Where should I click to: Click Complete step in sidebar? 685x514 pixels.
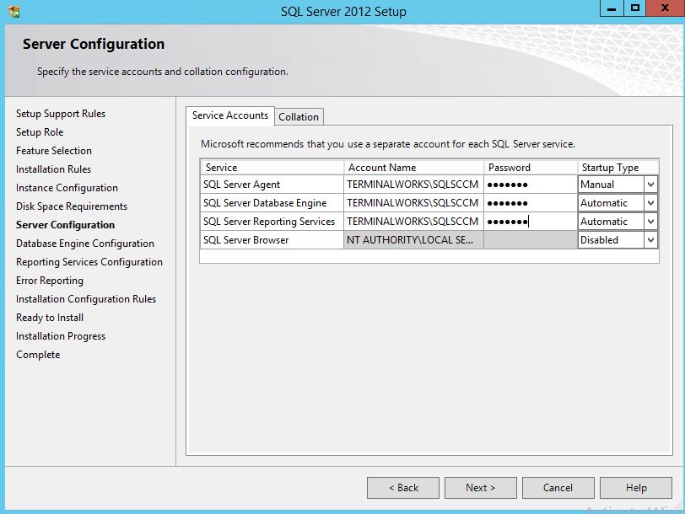pos(38,355)
